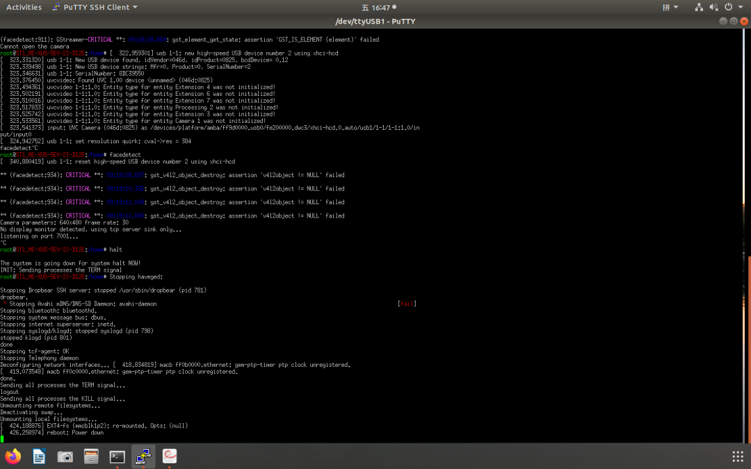This screenshot has width=751, height=469.
Task: Click 'Stopping bluetooth: bluetoothd.' line
Action: coord(49,311)
